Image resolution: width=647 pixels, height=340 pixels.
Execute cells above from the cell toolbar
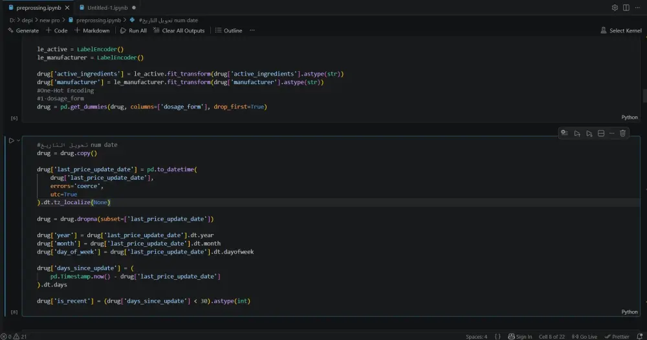pyautogui.click(x=577, y=134)
